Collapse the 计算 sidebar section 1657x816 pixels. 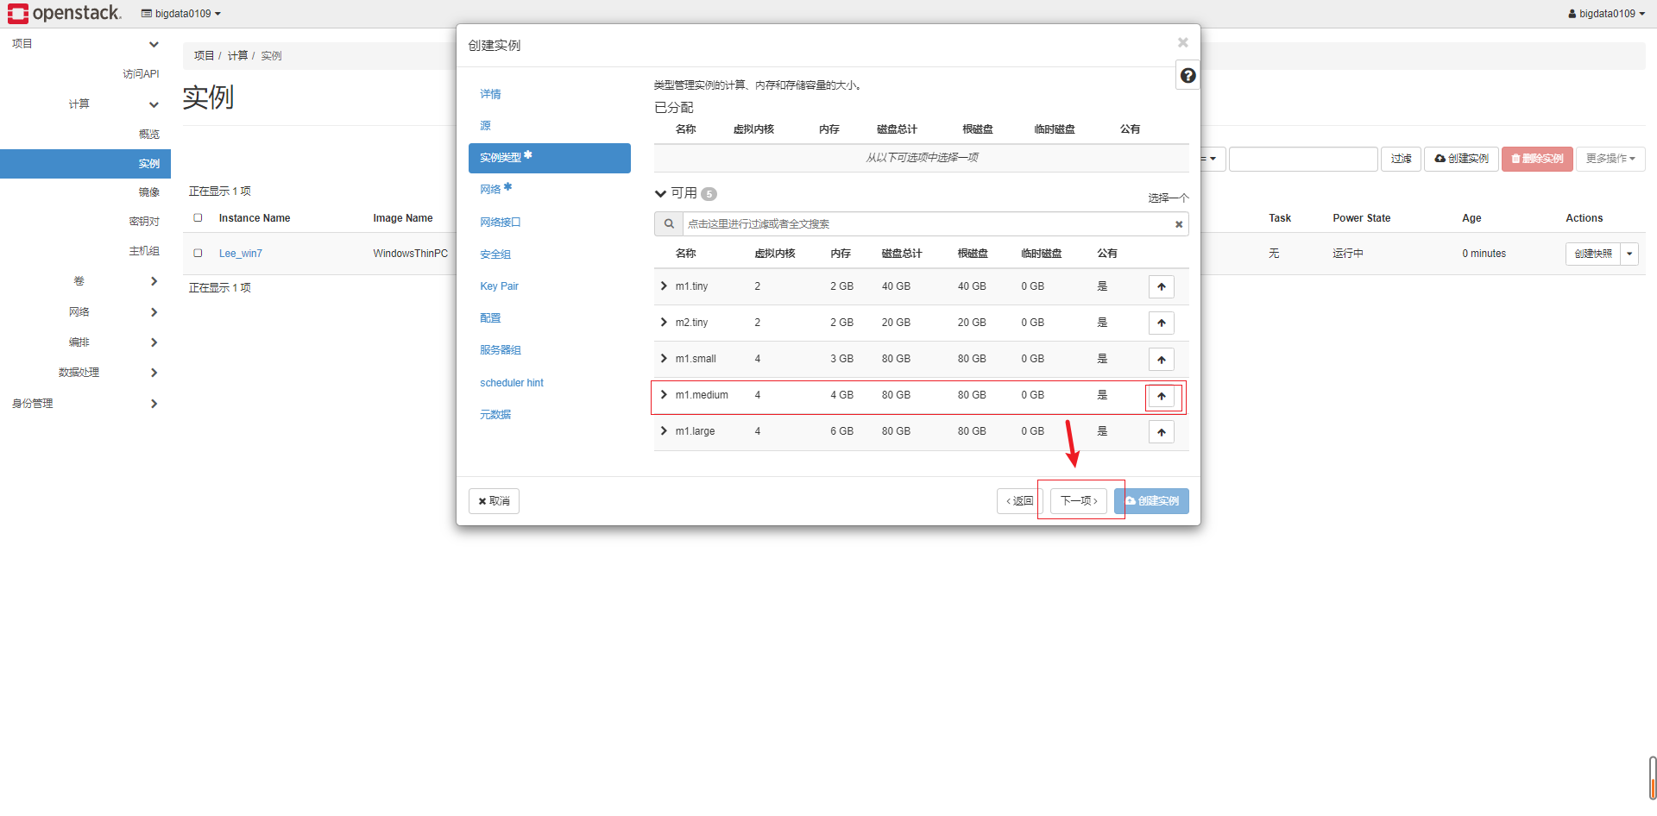[85, 104]
